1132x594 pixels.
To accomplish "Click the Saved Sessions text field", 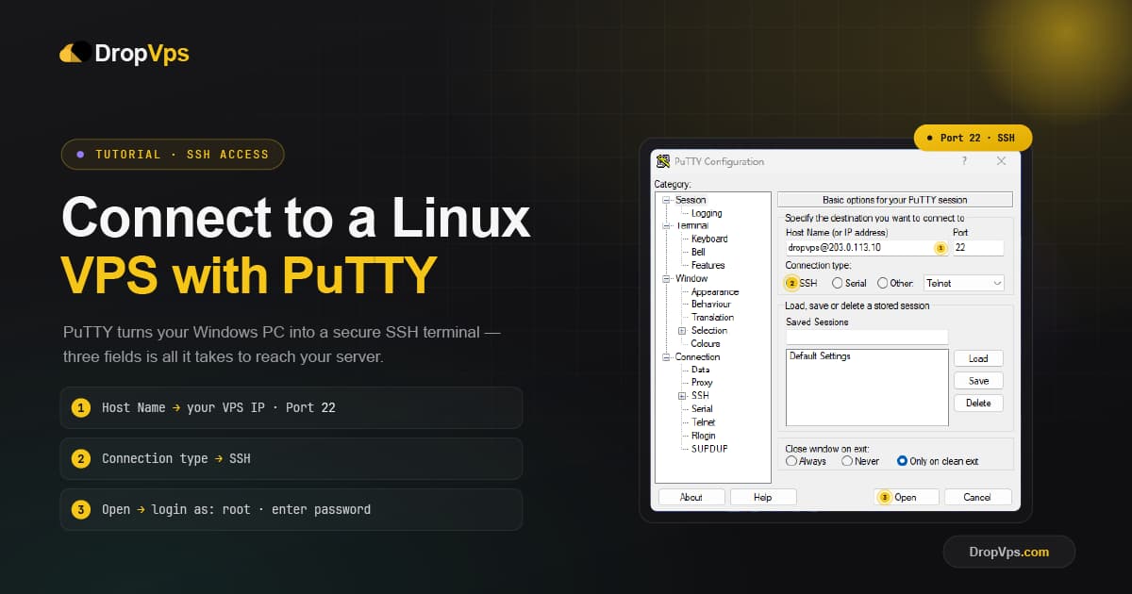I will pyautogui.click(x=866, y=337).
